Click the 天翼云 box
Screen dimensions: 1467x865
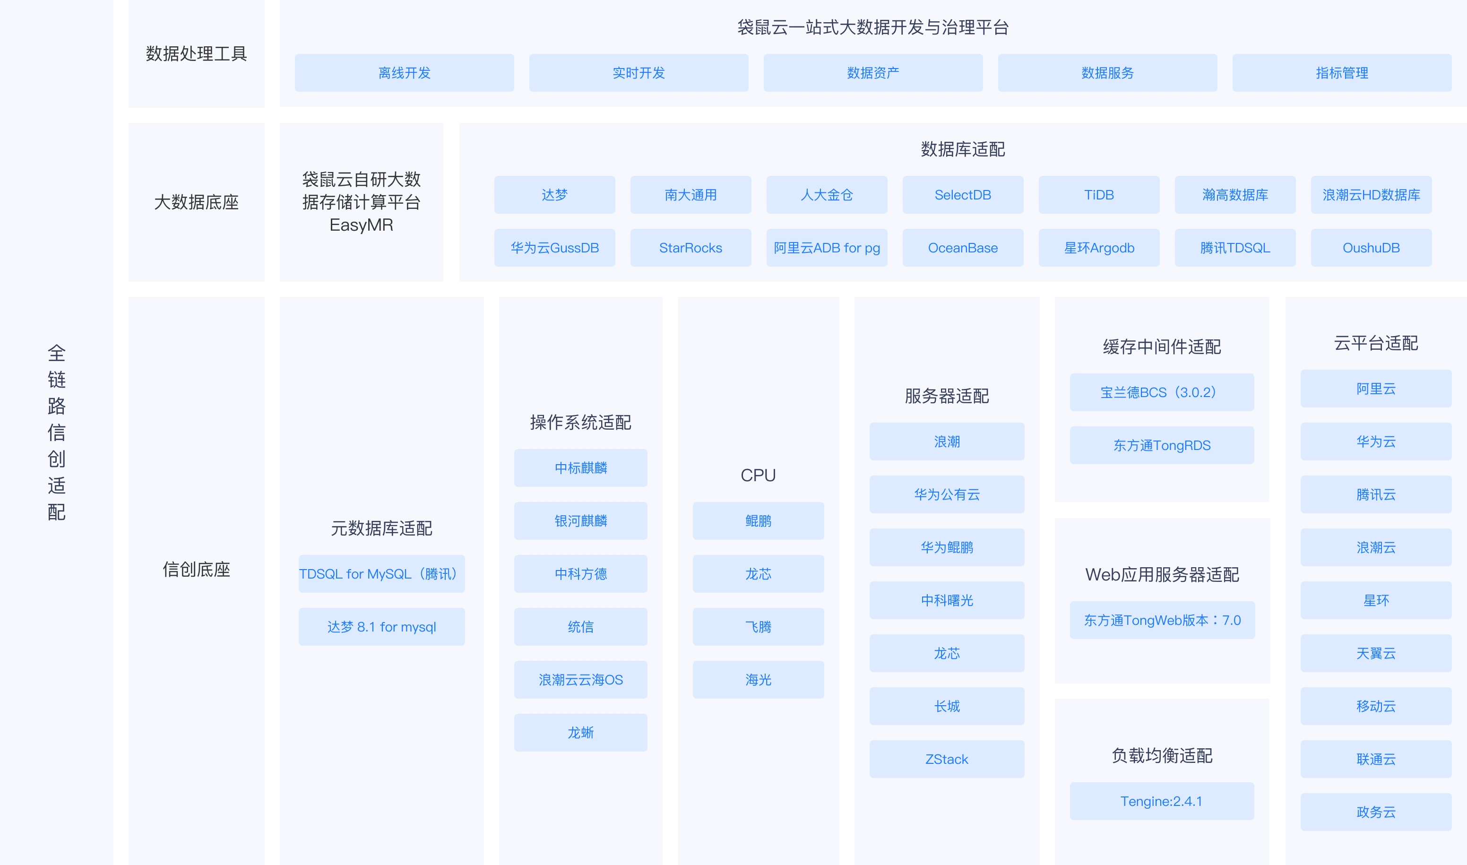click(x=1375, y=653)
